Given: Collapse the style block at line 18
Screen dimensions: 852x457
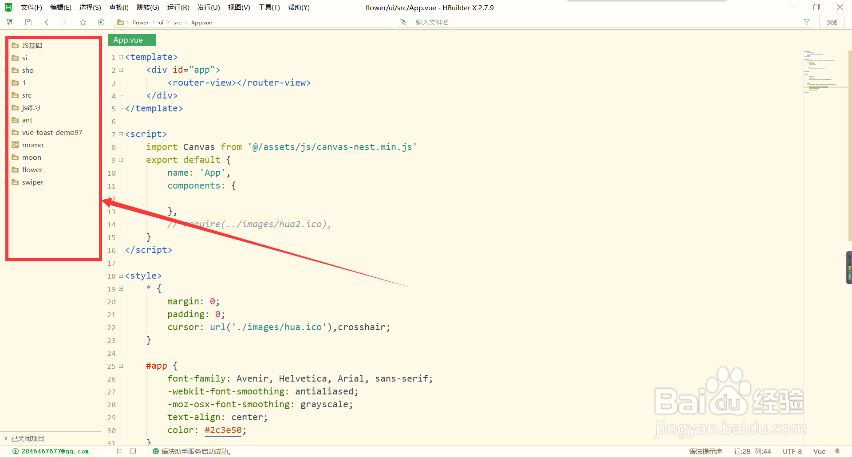Looking at the screenshot, I should pyautogui.click(x=121, y=276).
